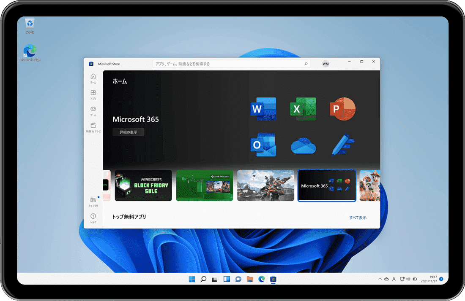This screenshot has width=465, height=301.
Task: Click the 詳細の表示 button for Microsoft 365
Action: click(x=129, y=132)
